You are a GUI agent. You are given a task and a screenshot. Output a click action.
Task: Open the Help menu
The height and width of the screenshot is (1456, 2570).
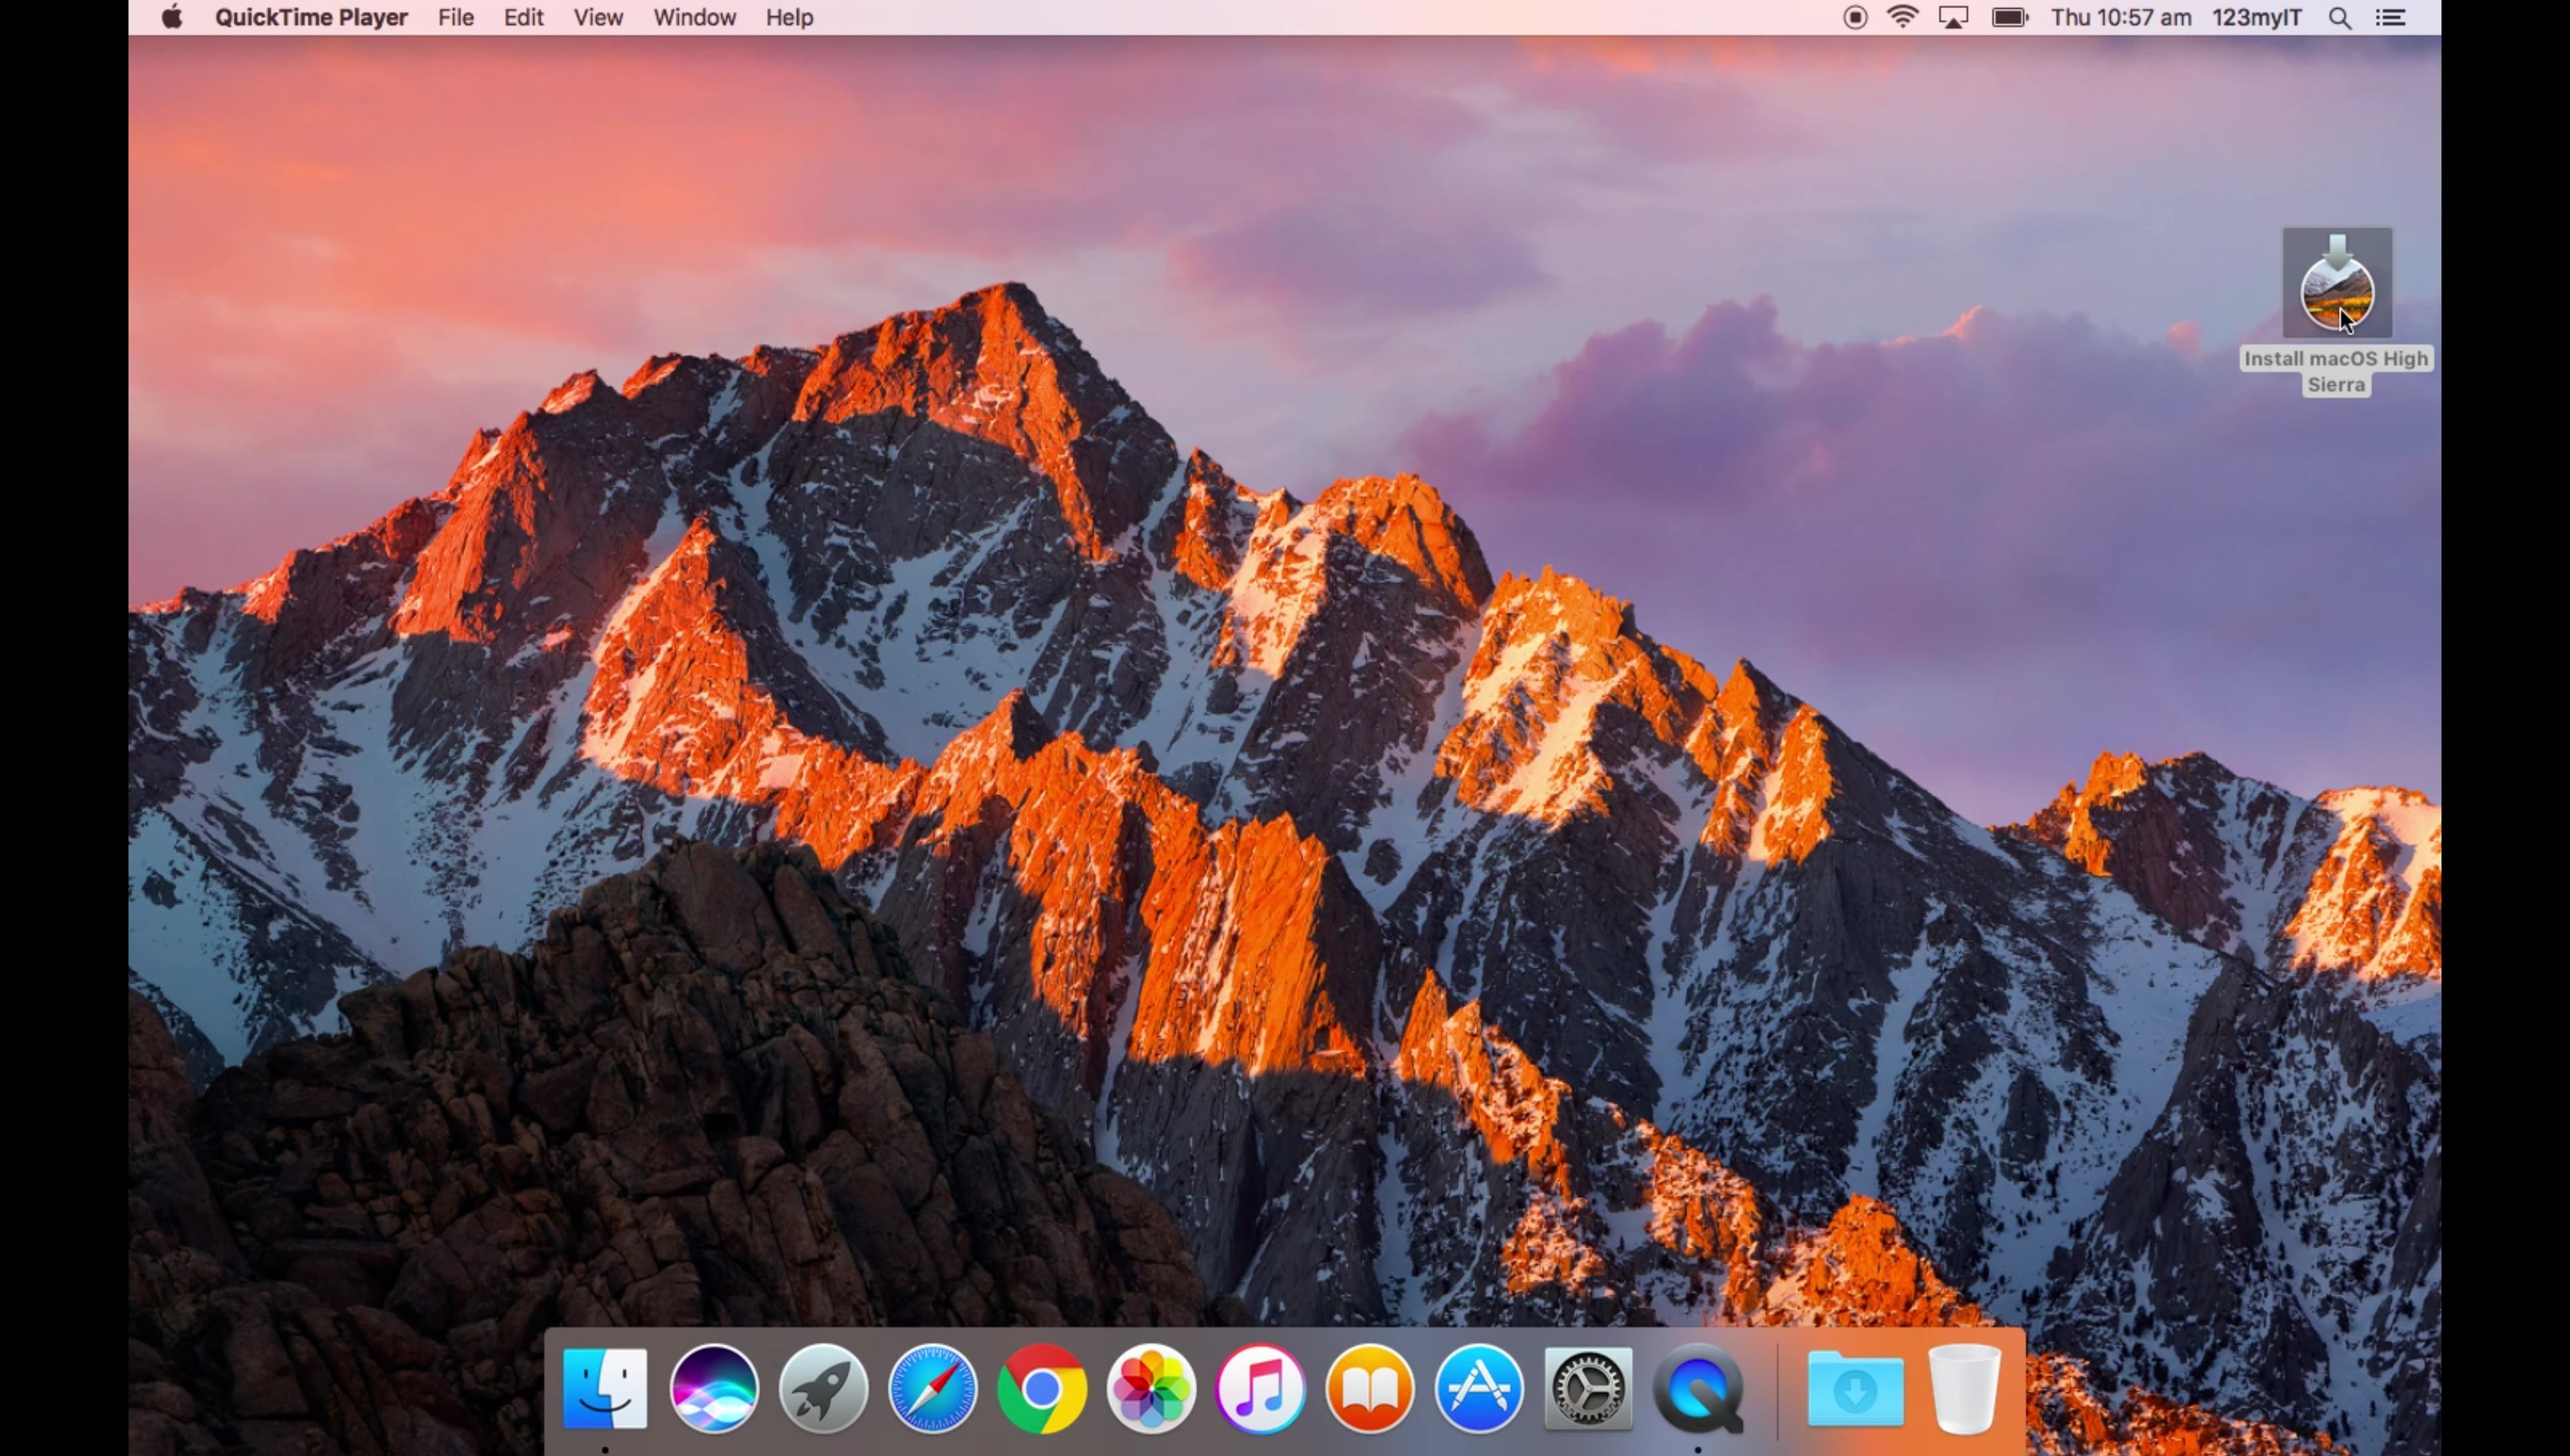pyautogui.click(x=789, y=17)
